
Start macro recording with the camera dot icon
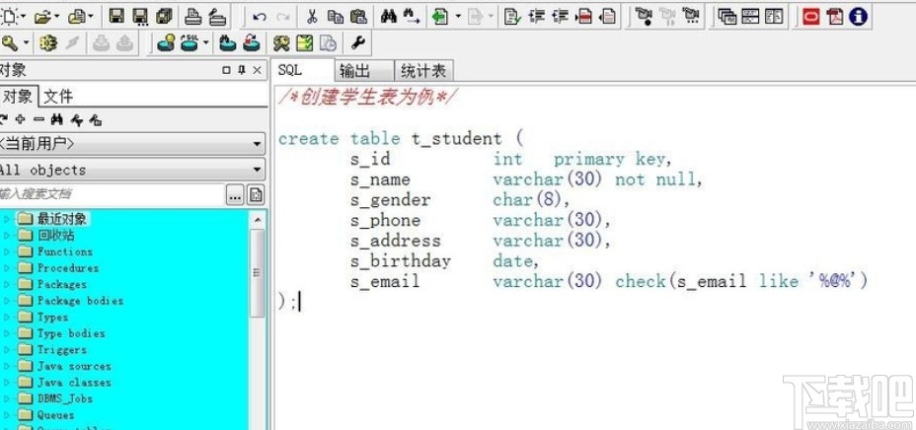click(x=644, y=17)
